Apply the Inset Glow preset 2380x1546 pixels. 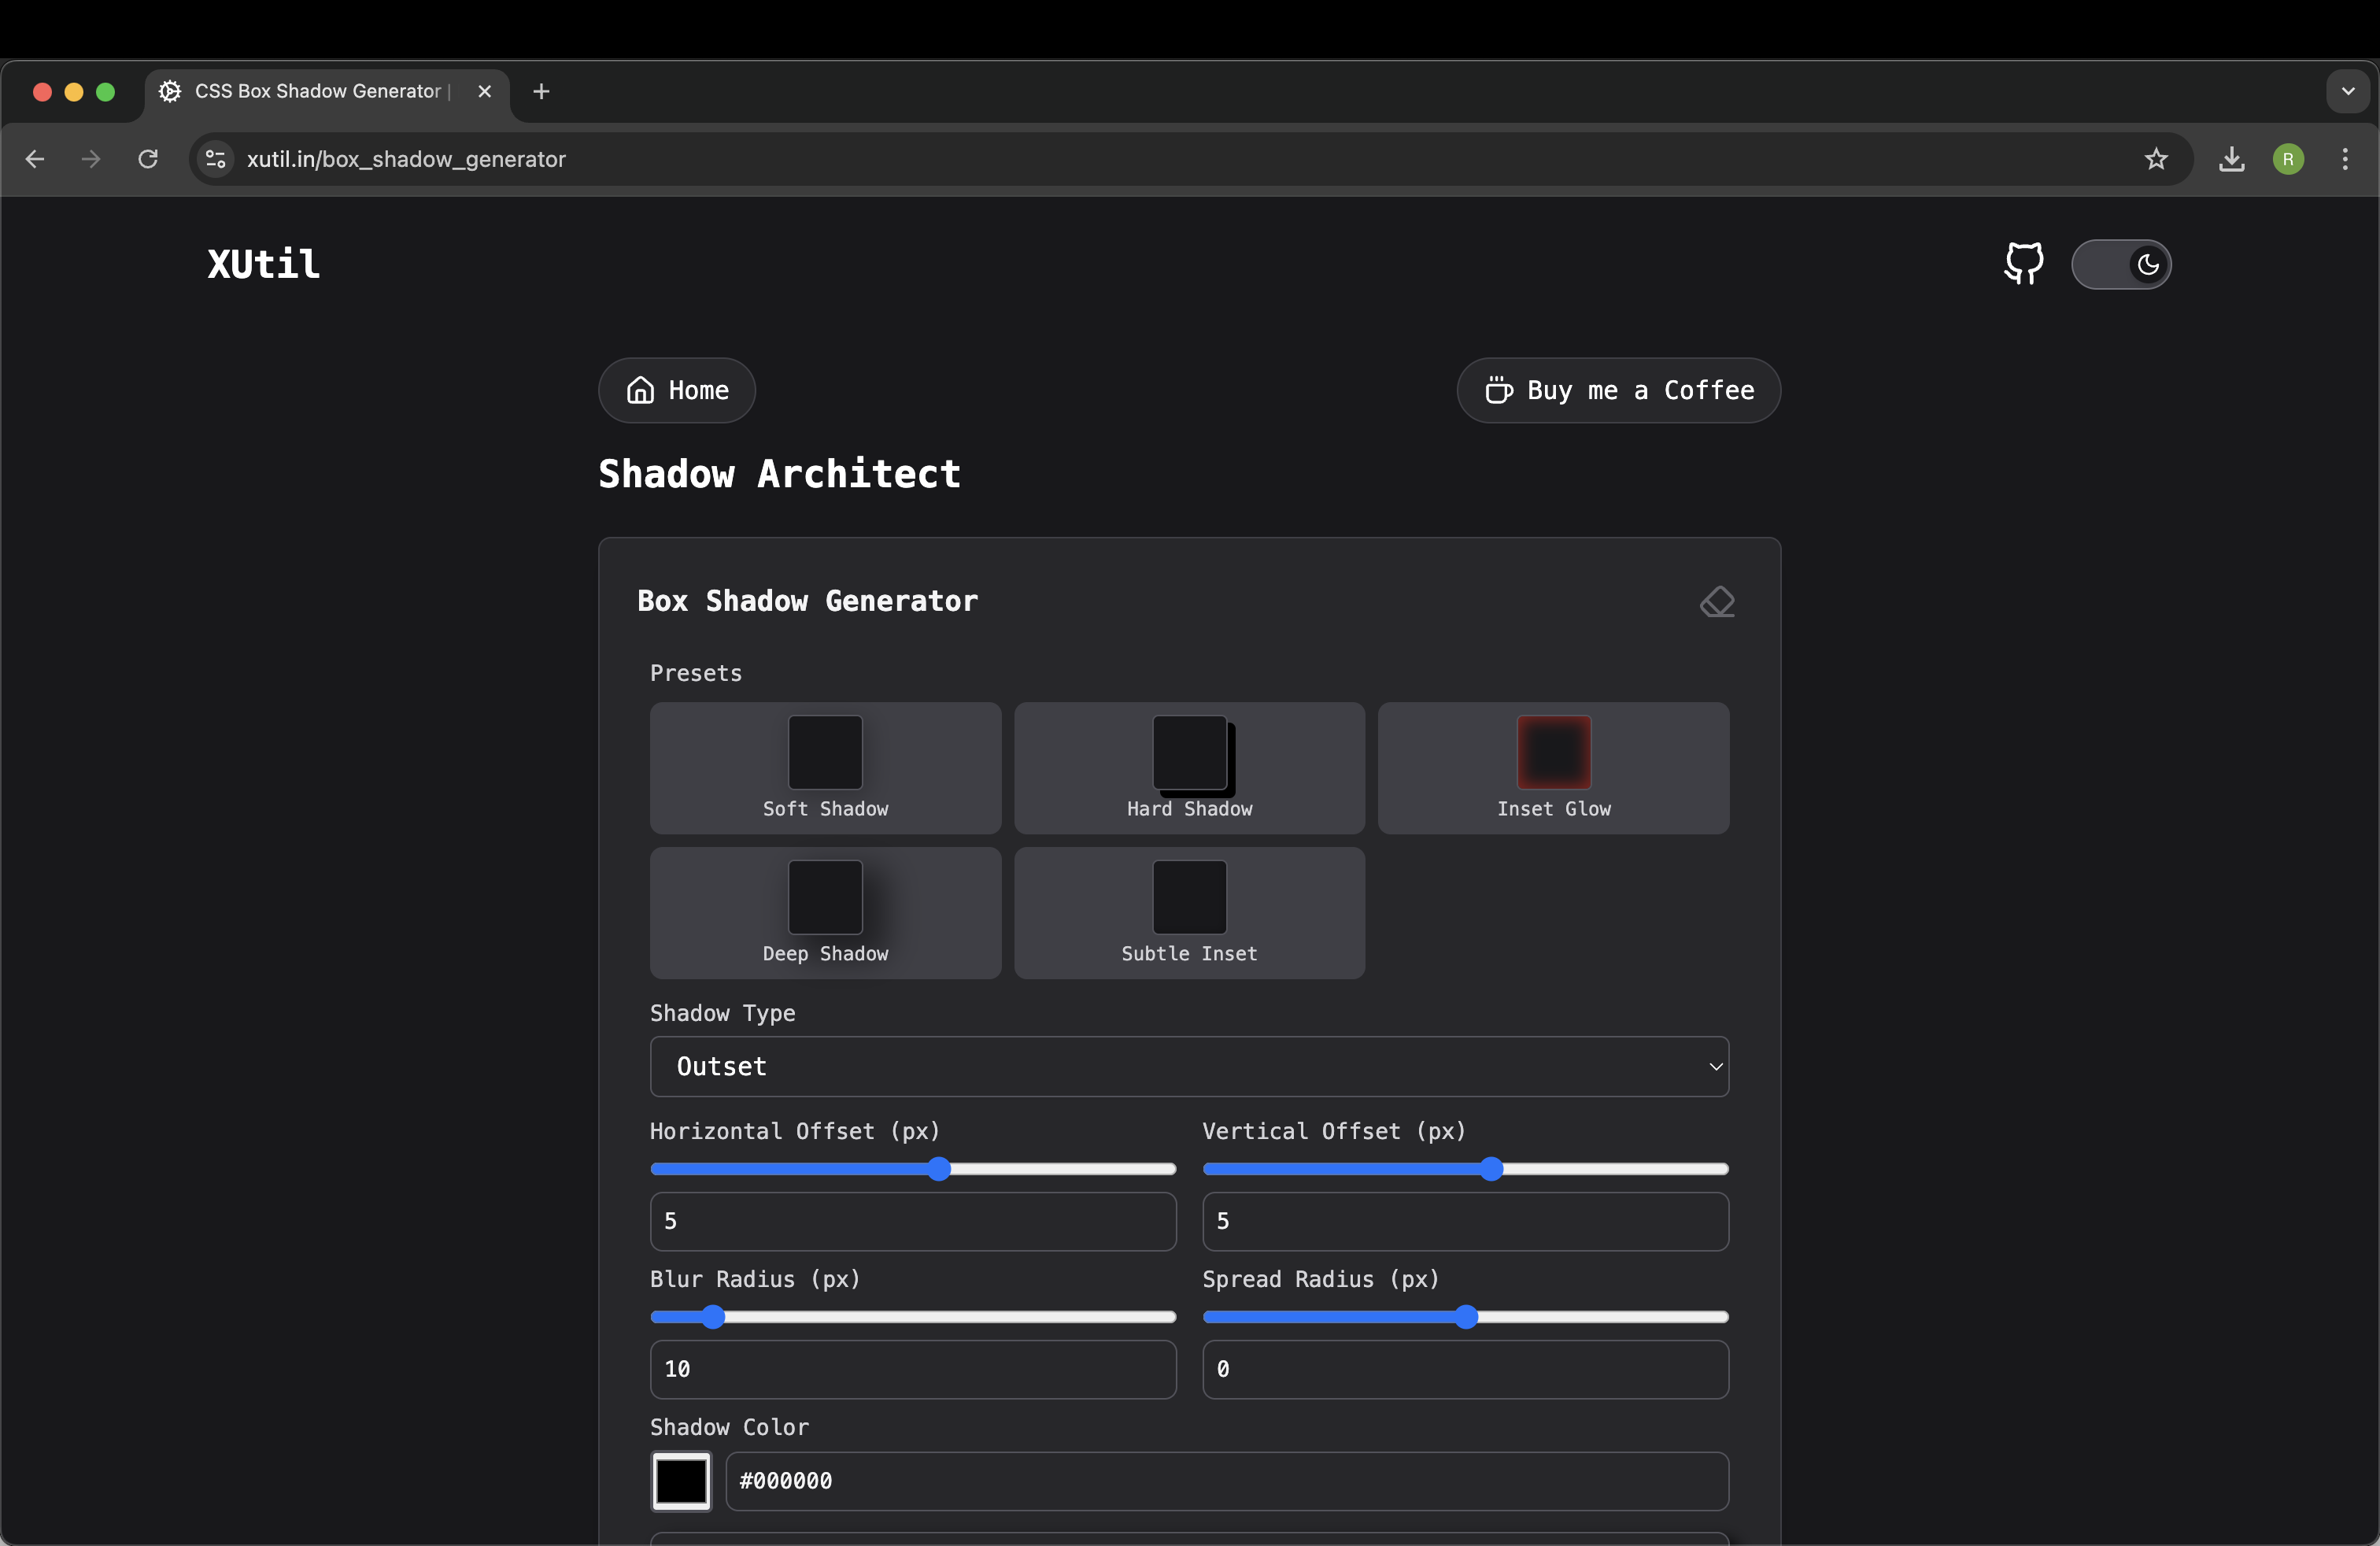[x=1553, y=768]
